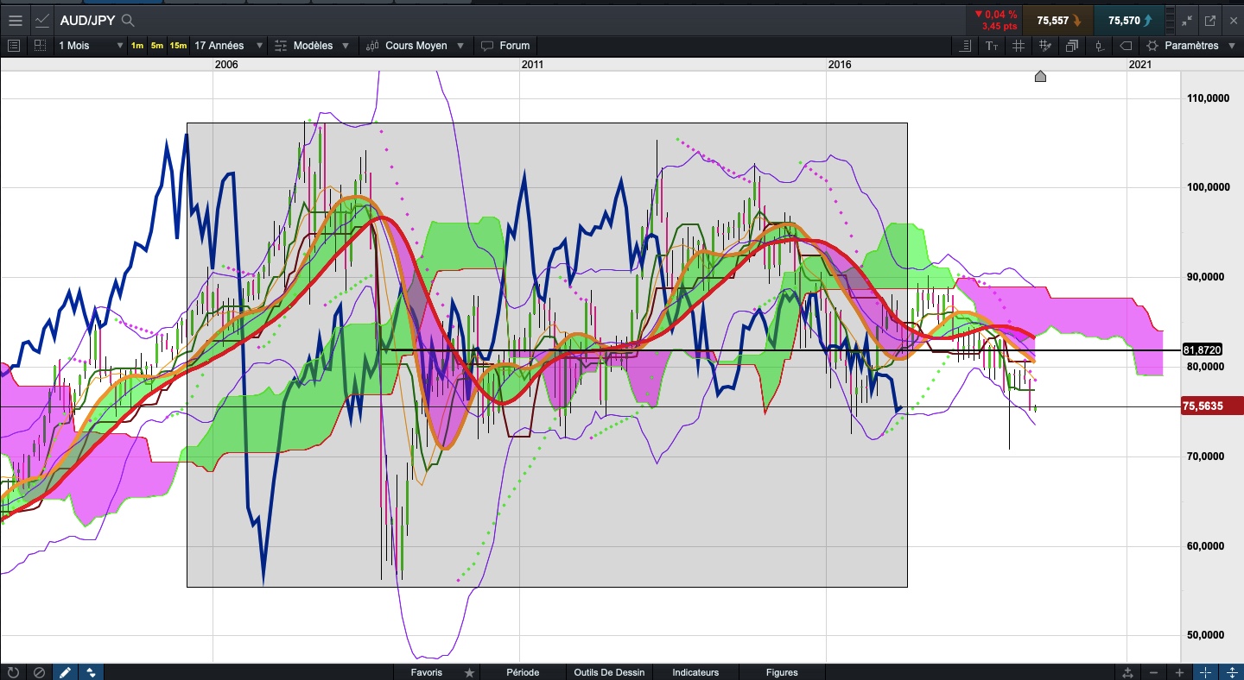Click the auto-scale icon left of zoom out
Viewport: 1244px width, 680px height.
(1128, 672)
